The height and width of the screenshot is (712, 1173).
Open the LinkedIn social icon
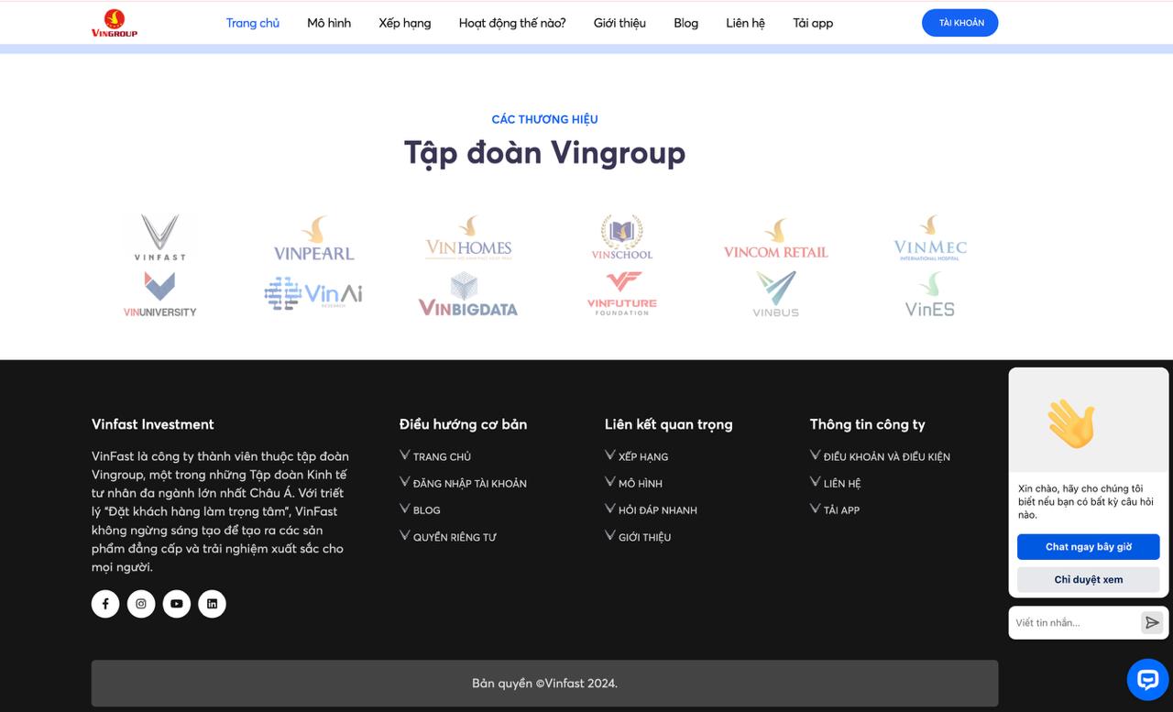pyautogui.click(x=212, y=604)
